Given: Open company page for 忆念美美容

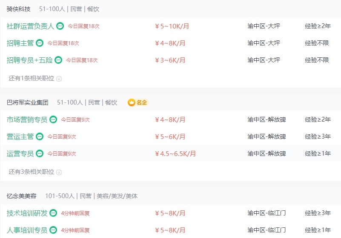Looking at the screenshot, I should 22,196.
